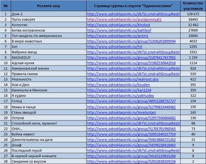The height and width of the screenshot is (164, 206).
Task: Select the participant count 10045
Action: click(193, 36)
